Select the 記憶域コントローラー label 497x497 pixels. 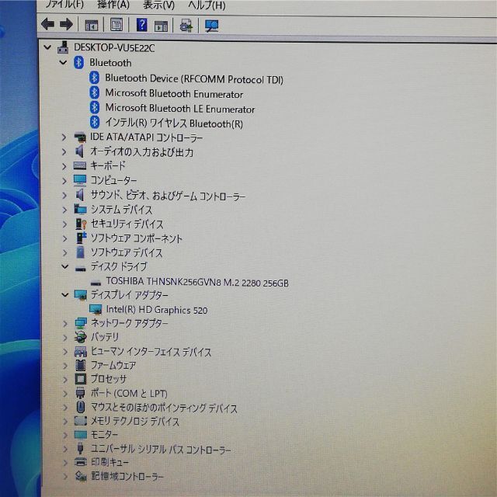point(127,476)
